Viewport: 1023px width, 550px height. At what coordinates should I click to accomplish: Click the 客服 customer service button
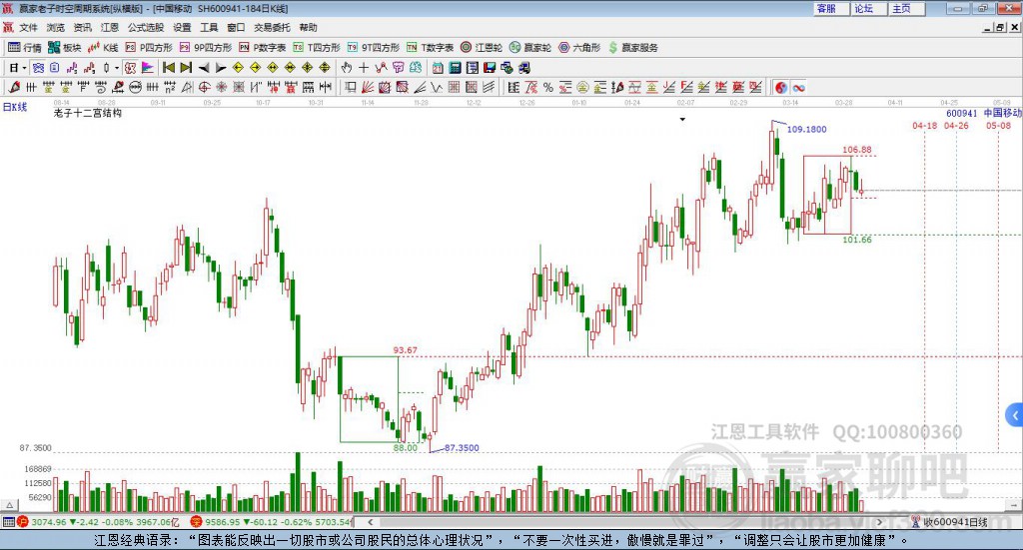point(830,8)
